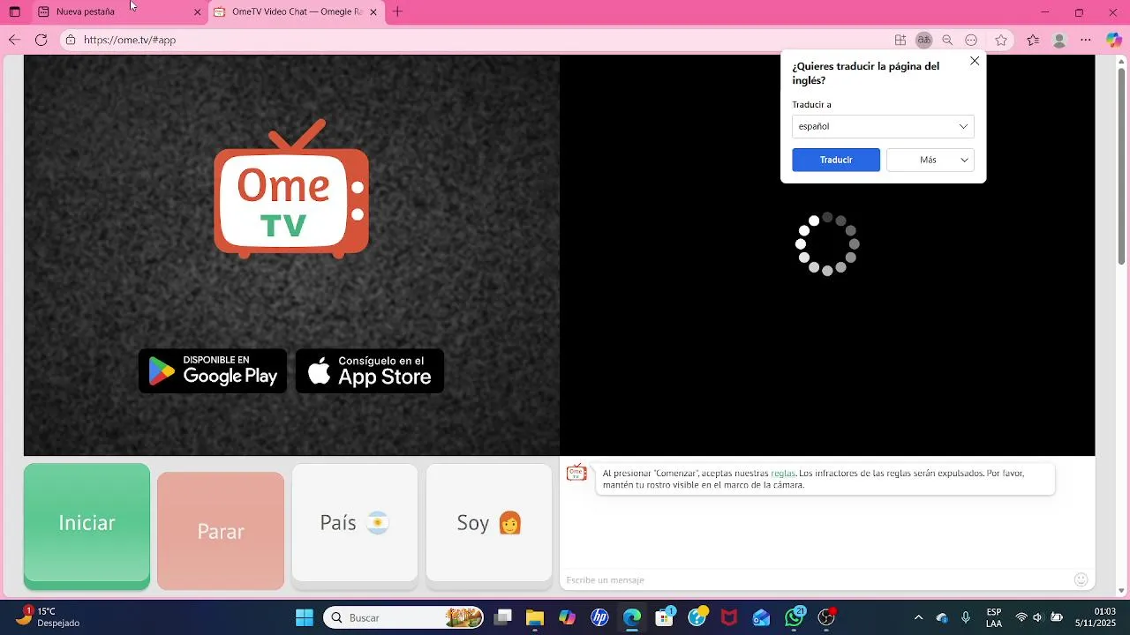Open the browser profile icon
Screen dimensions: 1130x635
pyautogui.click(x=1059, y=40)
